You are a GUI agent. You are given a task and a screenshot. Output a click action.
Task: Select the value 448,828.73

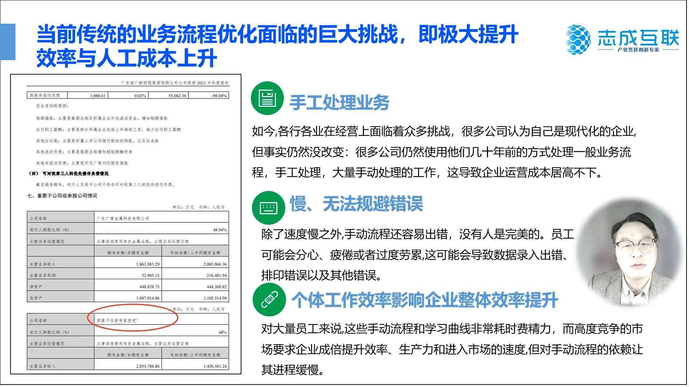pyautogui.click(x=149, y=287)
